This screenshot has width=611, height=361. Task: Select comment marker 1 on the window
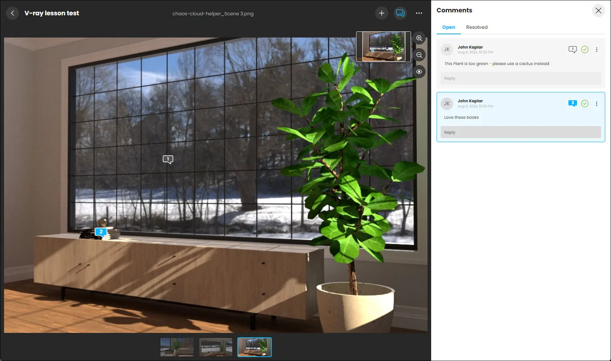[x=168, y=159]
